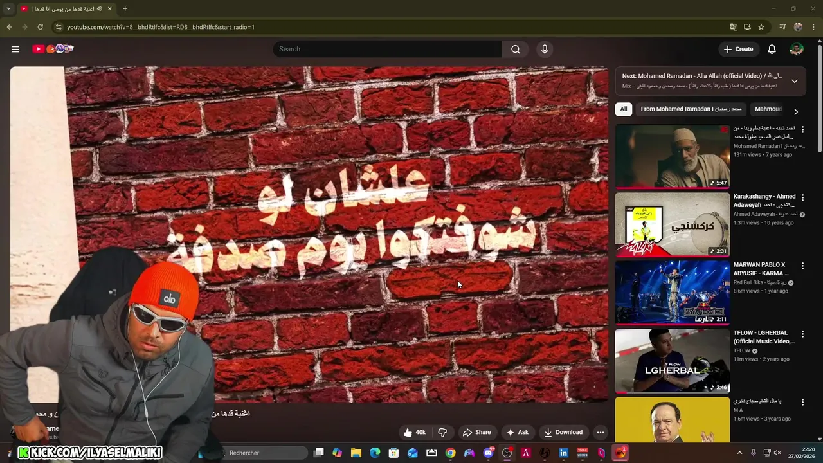Open File Explorer from the taskbar

point(356,453)
